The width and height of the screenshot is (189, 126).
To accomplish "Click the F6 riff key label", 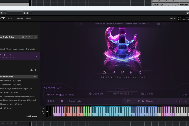I will pos(129,101).
